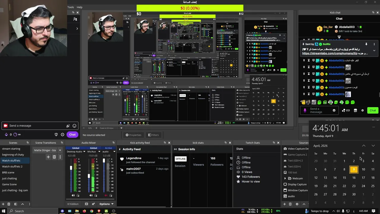This screenshot has width=380, height=214.
Task: Select the Game Scene entry
Action: [x=9, y=184]
